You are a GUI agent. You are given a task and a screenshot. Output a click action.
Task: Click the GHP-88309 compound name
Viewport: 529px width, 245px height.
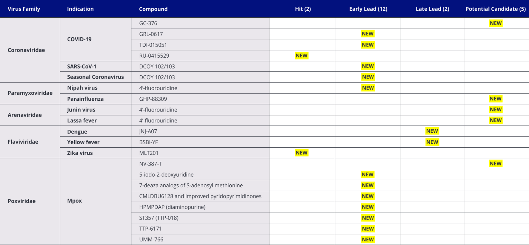[x=153, y=99]
